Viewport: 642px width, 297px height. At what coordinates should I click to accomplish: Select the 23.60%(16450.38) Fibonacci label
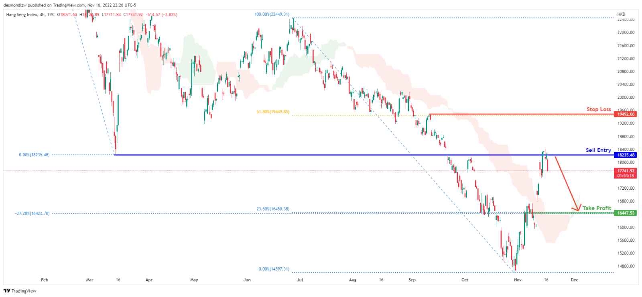273,209
